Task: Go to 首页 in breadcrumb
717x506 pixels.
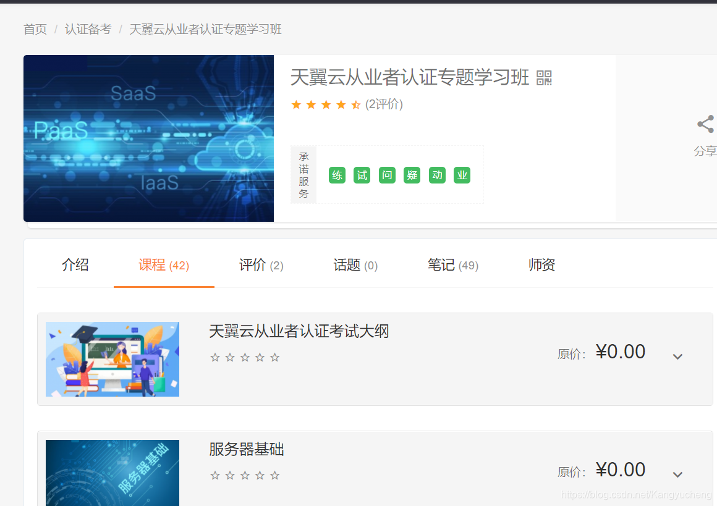Action: pyautogui.click(x=35, y=29)
